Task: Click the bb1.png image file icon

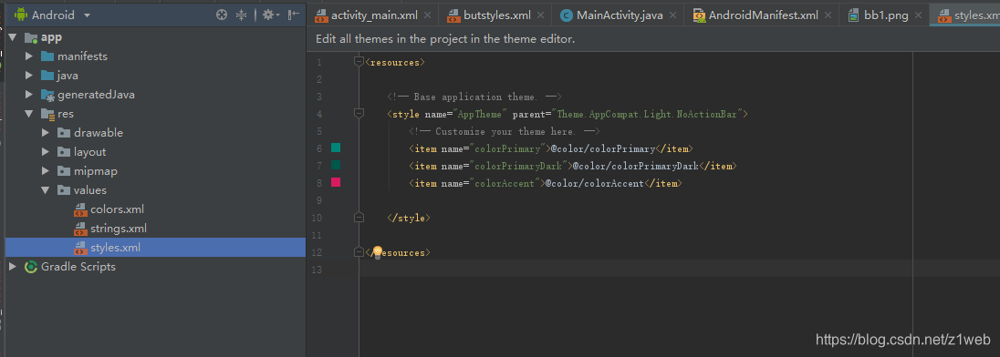Action: 853,15
